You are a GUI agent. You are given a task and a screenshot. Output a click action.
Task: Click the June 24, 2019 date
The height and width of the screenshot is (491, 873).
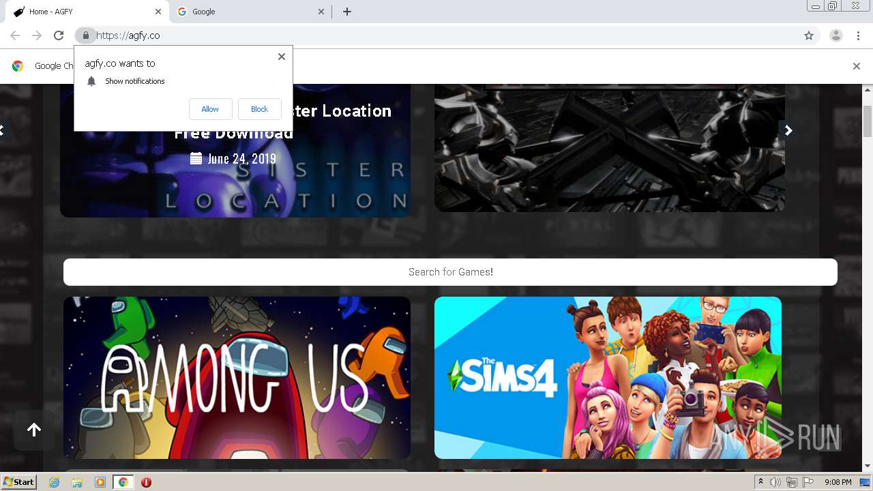(x=233, y=158)
